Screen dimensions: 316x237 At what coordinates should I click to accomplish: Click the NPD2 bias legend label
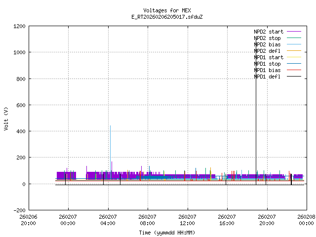(268, 44)
